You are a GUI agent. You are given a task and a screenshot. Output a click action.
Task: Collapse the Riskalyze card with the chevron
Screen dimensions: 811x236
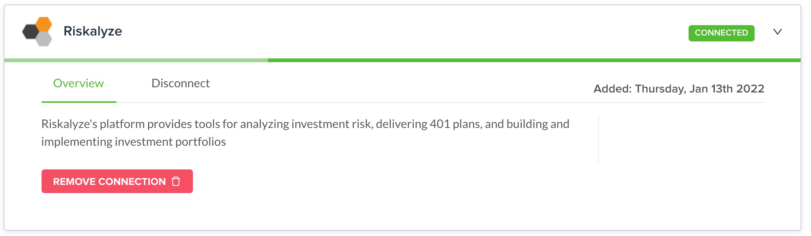(x=777, y=32)
